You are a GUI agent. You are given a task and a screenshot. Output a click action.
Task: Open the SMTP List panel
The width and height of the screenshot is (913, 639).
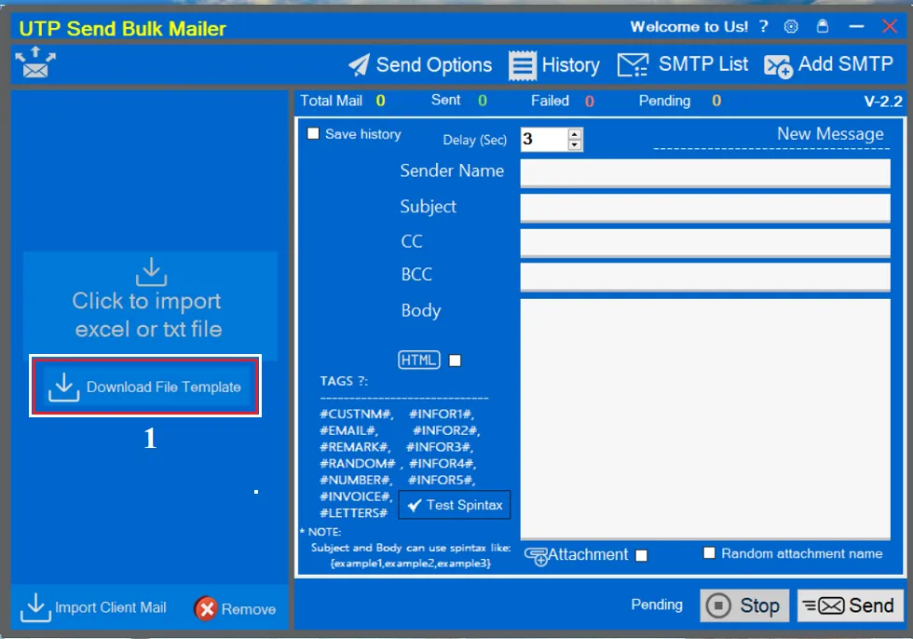click(690, 64)
